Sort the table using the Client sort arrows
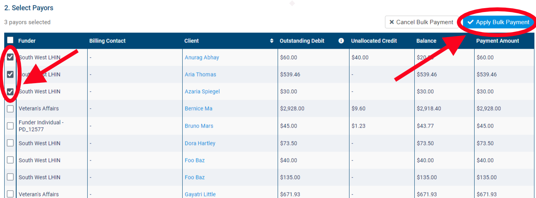The height and width of the screenshot is (198, 536). point(271,41)
